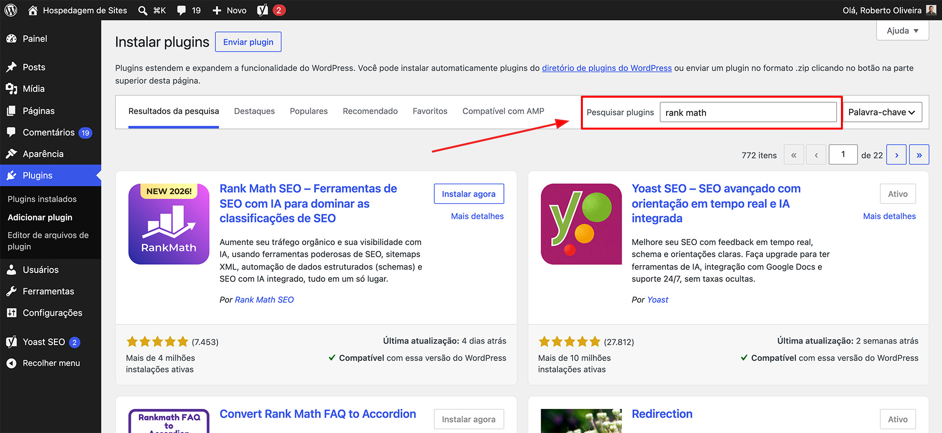Click the home icon beside Hospedagem de Sites

pyautogui.click(x=33, y=10)
